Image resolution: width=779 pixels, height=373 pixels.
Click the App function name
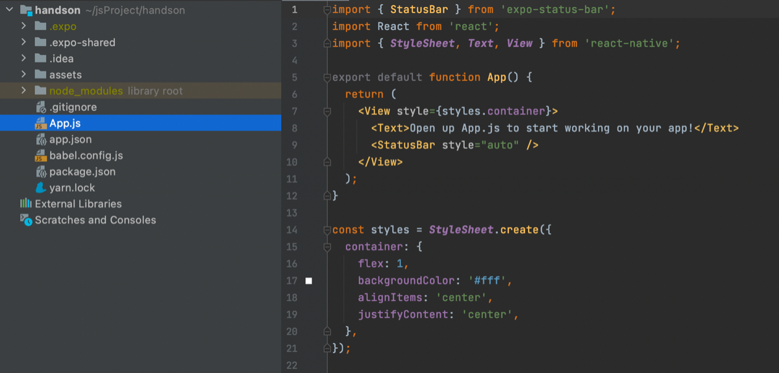[x=497, y=77]
